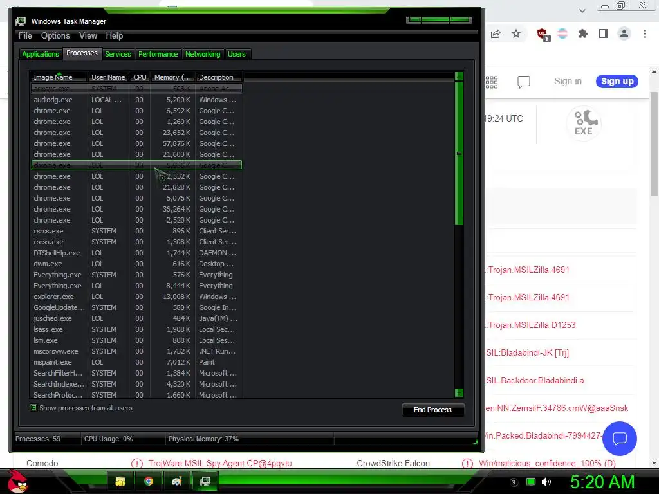Show hidden tray icons arrow

514,482
